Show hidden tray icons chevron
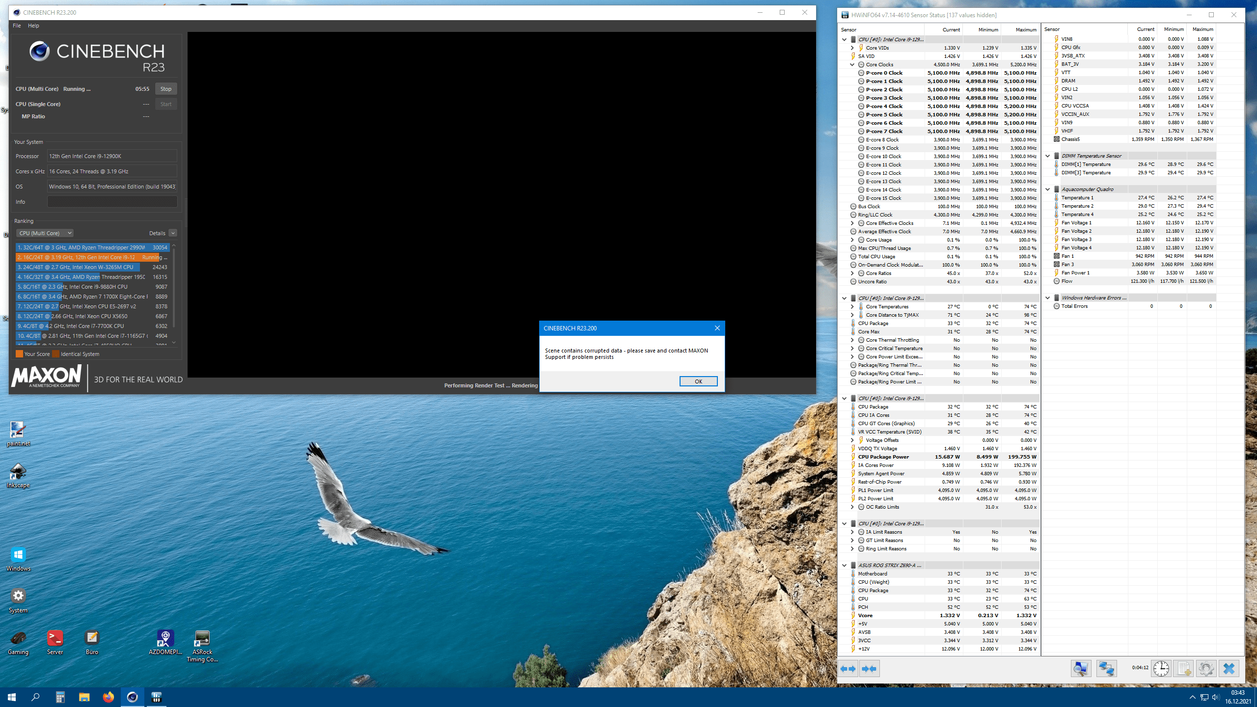The height and width of the screenshot is (707, 1257). click(1193, 697)
